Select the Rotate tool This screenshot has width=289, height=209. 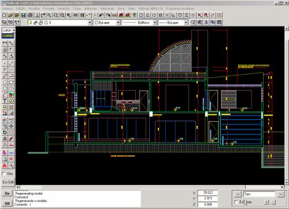[5, 132]
